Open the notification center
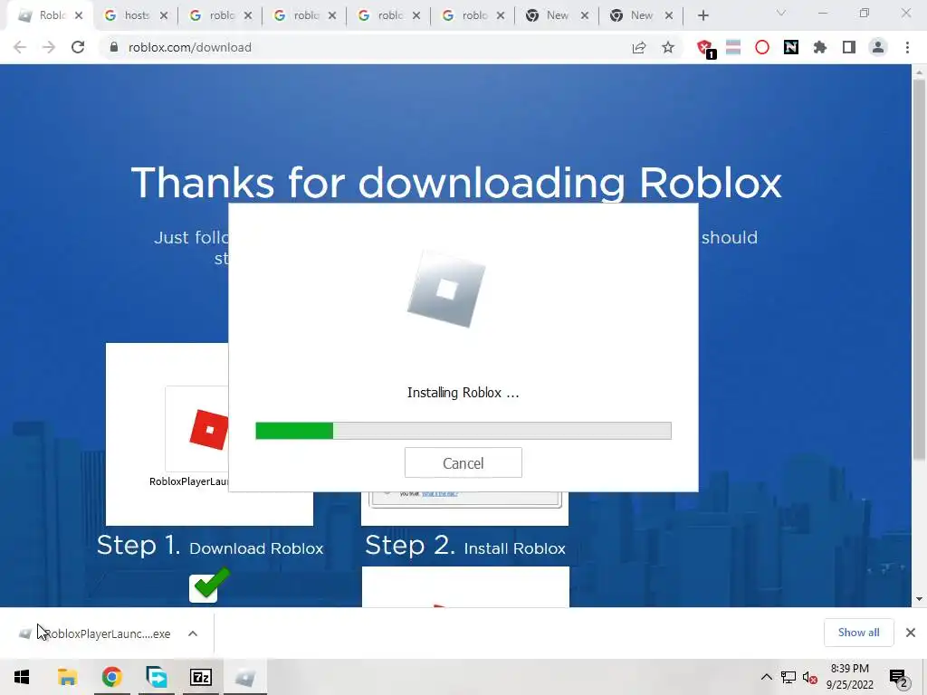 tap(898, 677)
